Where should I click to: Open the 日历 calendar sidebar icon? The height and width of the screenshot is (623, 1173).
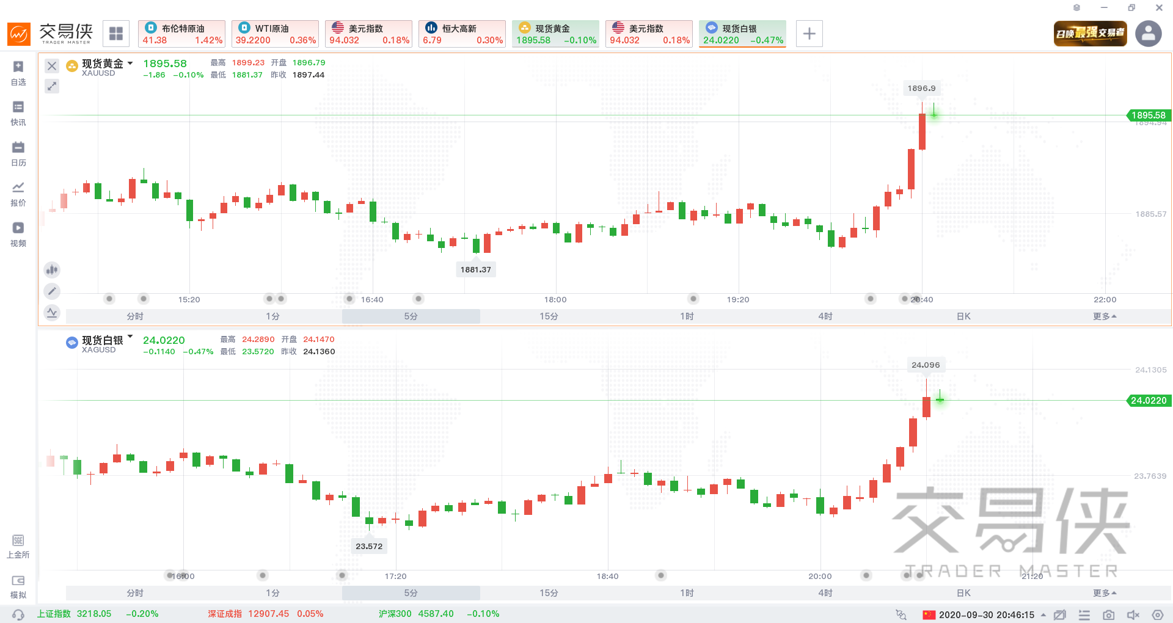(18, 153)
